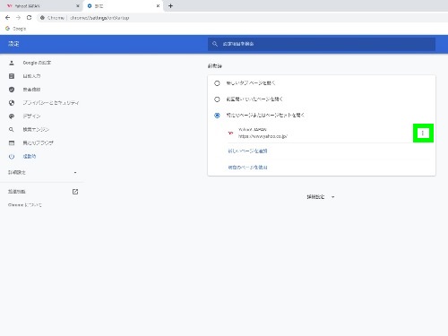The image size is (448, 336).
Task: Open the search engine (検索エンジン) sidebar icon
Action: point(12,130)
